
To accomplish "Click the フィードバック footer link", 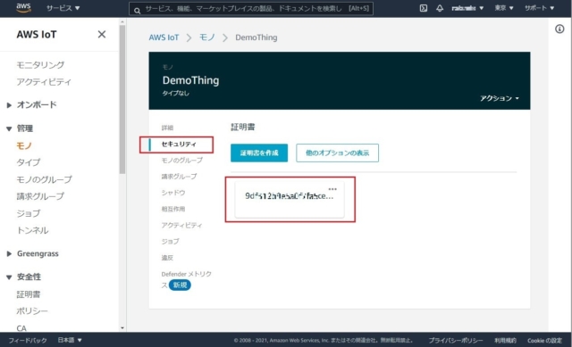I will pos(28,341).
